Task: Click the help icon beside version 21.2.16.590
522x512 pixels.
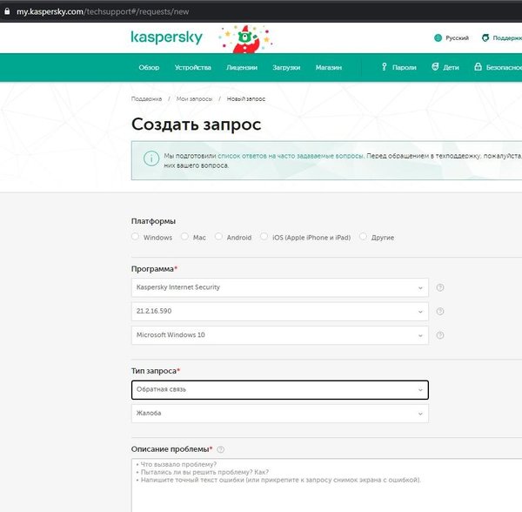Action: coord(440,312)
